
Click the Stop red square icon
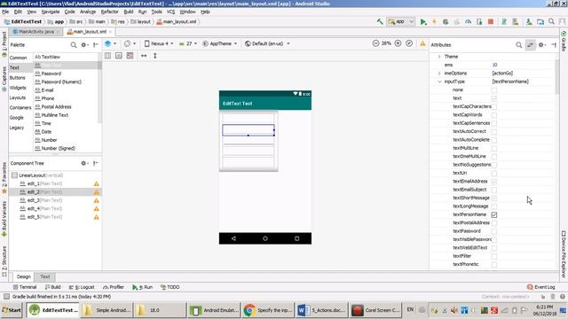pyautogui.click(x=491, y=21)
